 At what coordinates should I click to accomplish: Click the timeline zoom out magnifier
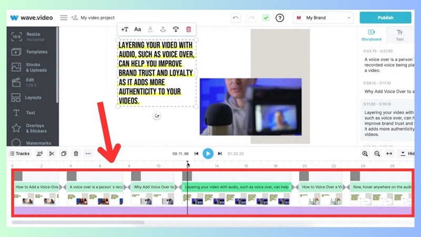click(377, 154)
